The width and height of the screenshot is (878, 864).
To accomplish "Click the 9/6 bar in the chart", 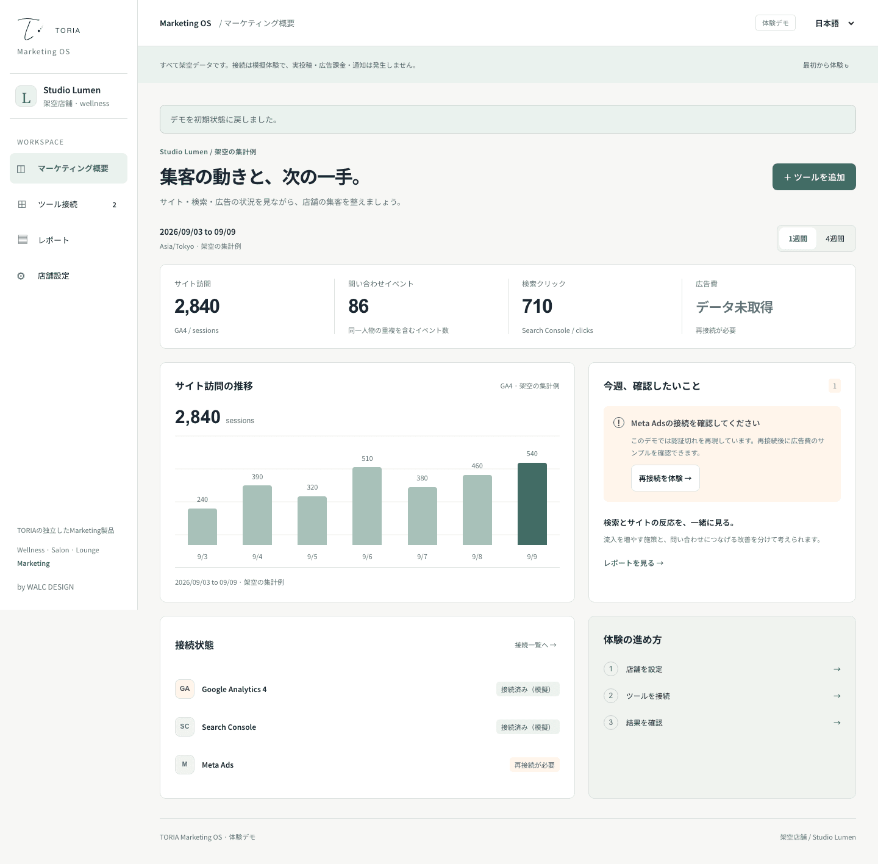I will [367, 506].
